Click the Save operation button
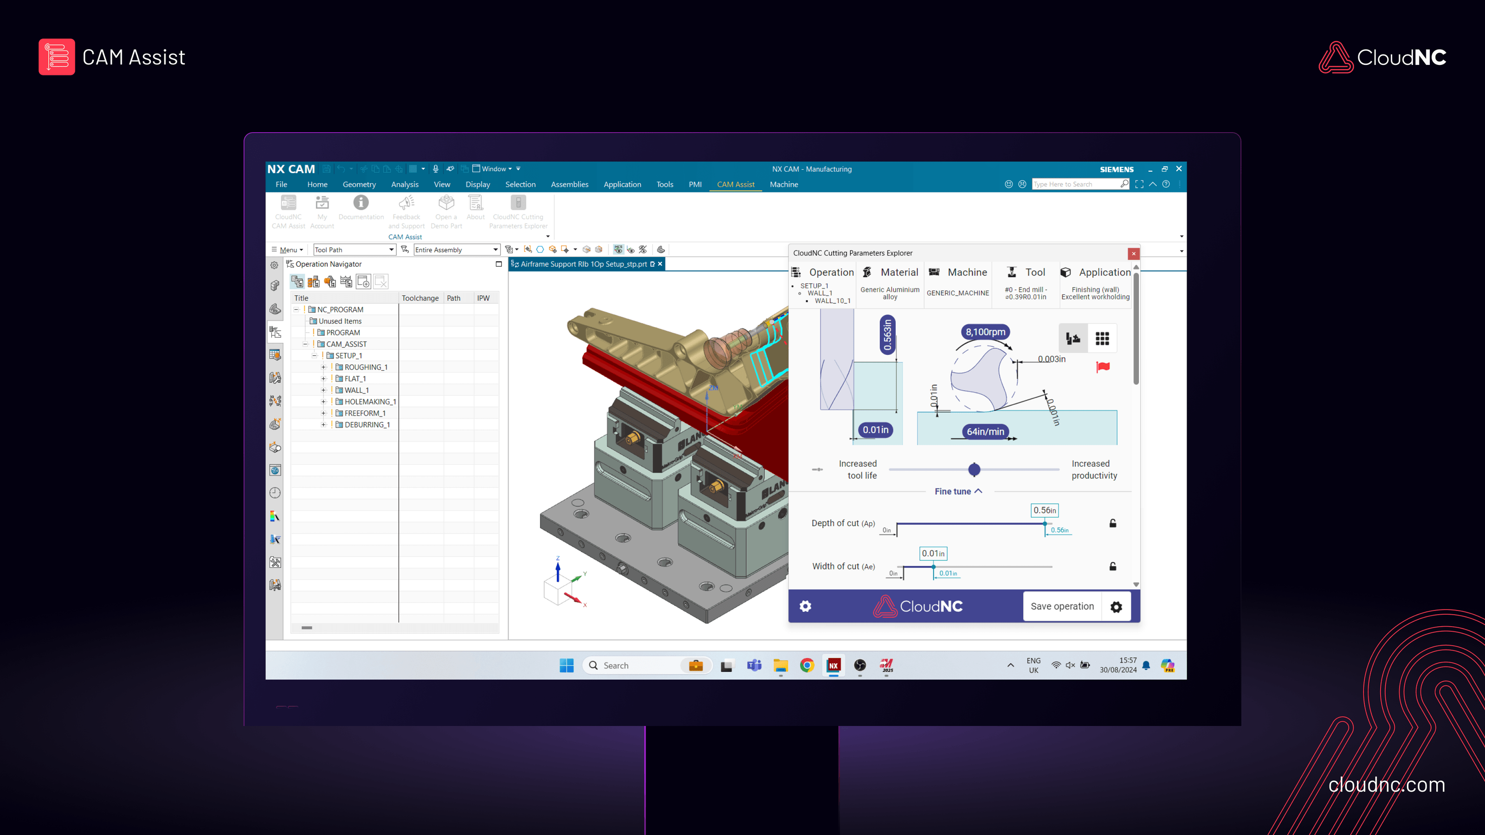The image size is (1485, 835). 1062,606
